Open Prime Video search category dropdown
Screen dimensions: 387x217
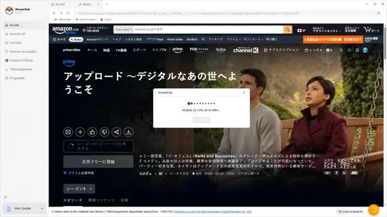click(x=123, y=30)
